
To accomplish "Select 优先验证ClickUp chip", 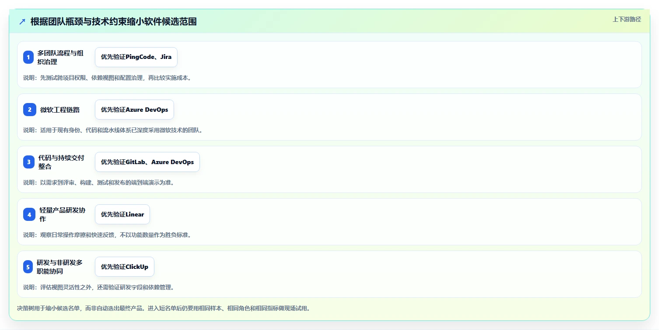I will pos(125,267).
